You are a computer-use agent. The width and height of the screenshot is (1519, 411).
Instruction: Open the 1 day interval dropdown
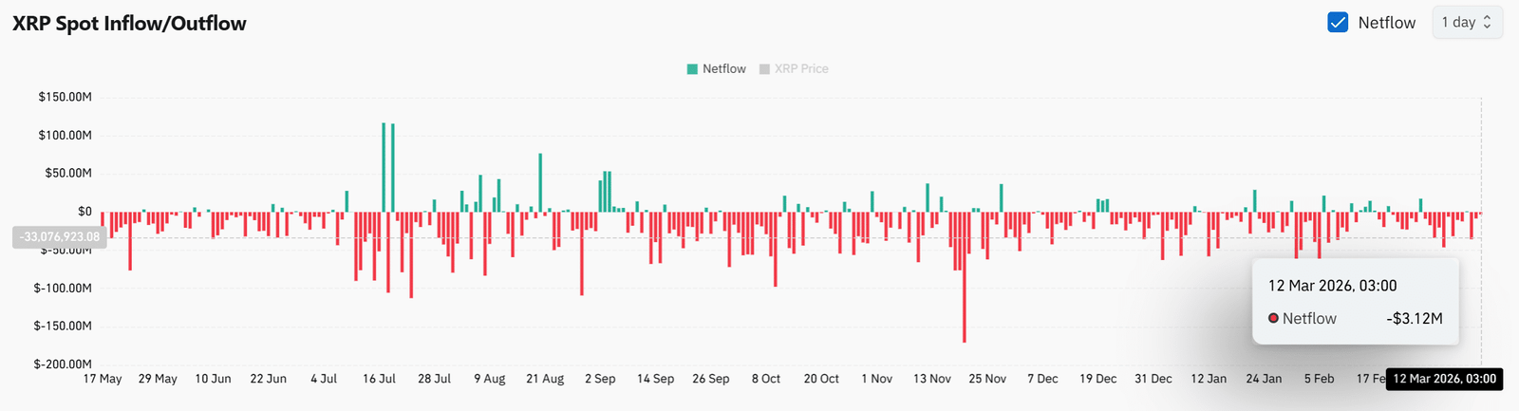coord(1467,22)
